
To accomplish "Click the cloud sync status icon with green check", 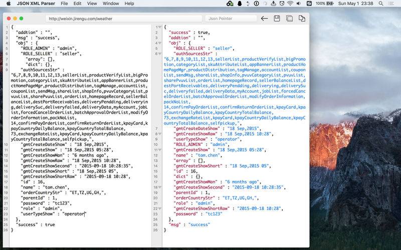I will (x=230, y=3).
